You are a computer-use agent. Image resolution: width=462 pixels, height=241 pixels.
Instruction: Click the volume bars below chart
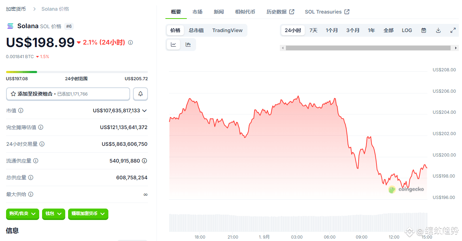pyautogui.click(x=298, y=222)
